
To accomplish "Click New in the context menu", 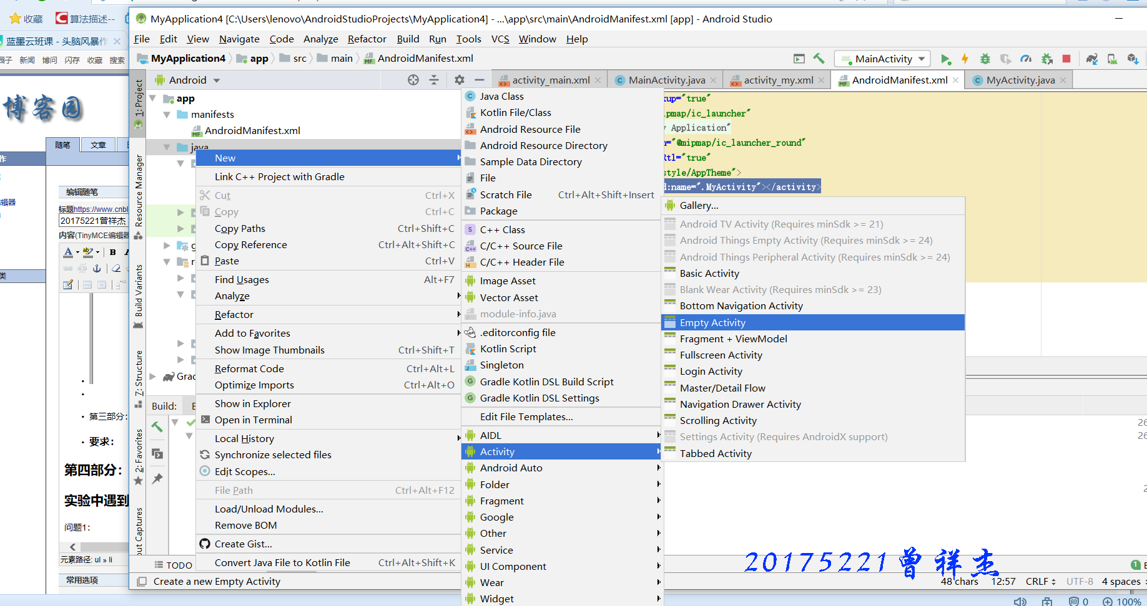I will pyautogui.click(x=328, y=158).
